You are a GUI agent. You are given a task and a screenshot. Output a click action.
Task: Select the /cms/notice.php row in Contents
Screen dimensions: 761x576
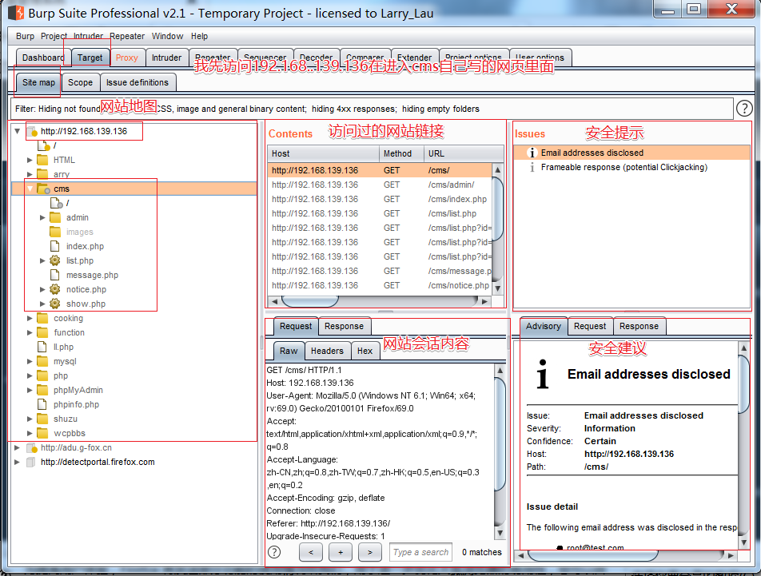(380, 285)
